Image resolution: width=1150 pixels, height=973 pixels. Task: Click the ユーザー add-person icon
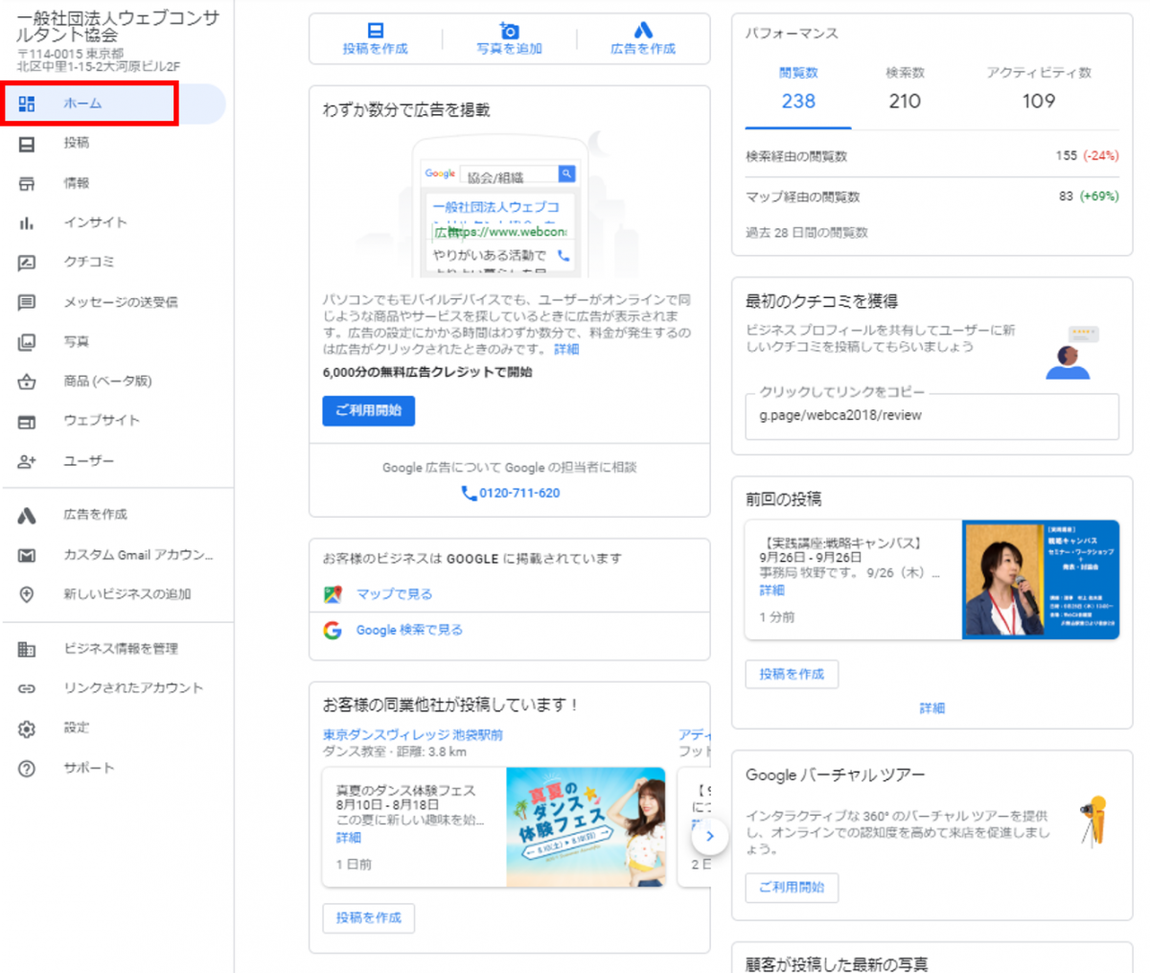[x=27, y=461]
